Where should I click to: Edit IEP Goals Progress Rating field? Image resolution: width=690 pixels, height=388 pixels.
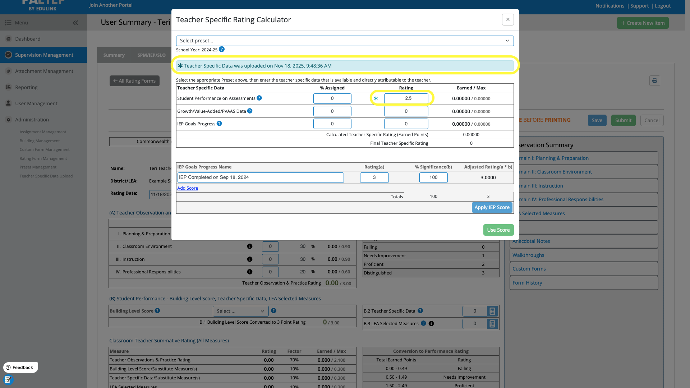coord(406,124)
